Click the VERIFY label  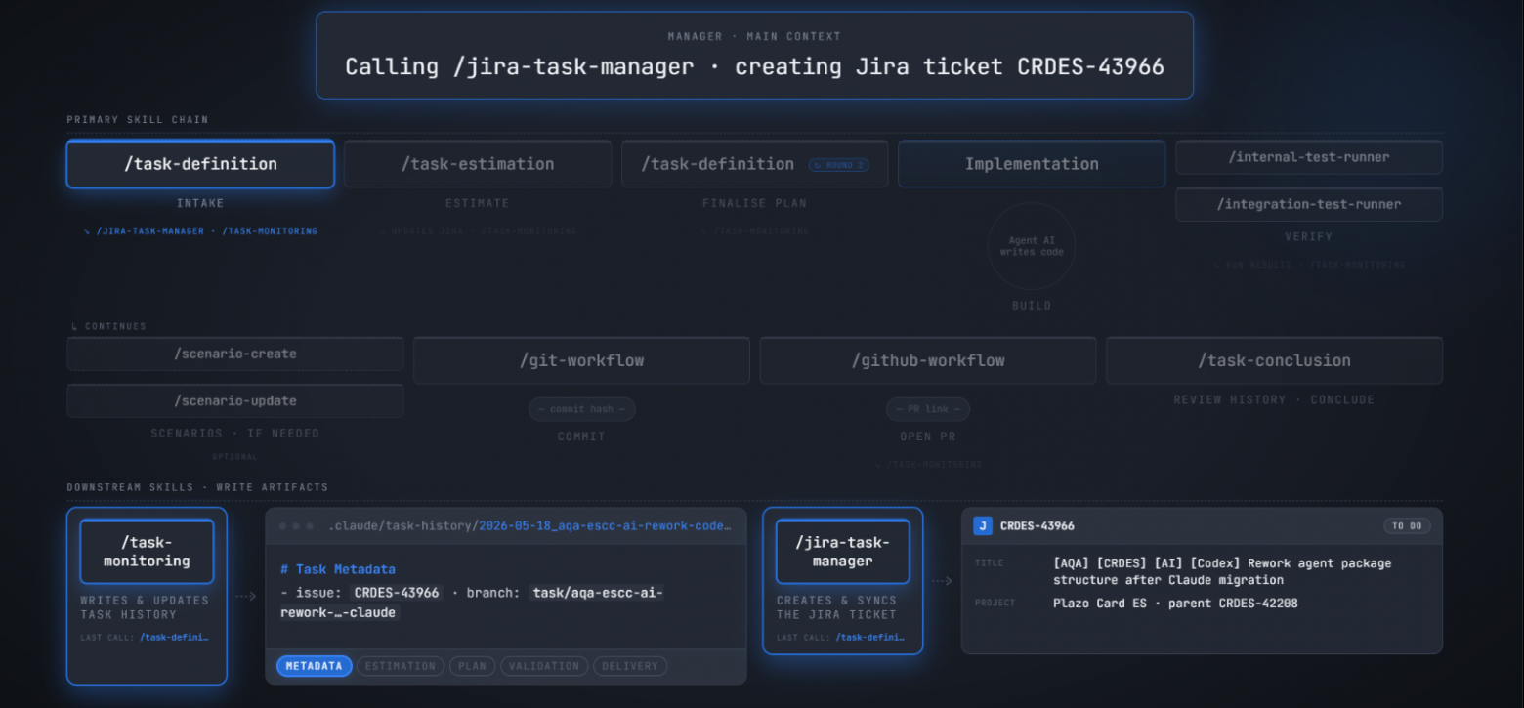tap(1309, 236)
